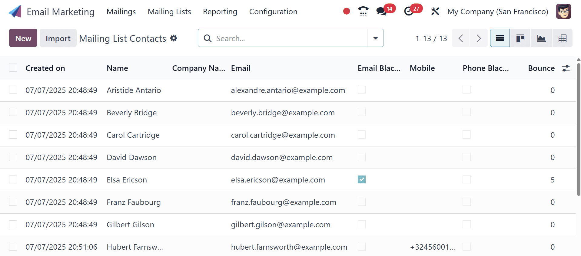
Task: Switch to list view
Action: point(500,38)
